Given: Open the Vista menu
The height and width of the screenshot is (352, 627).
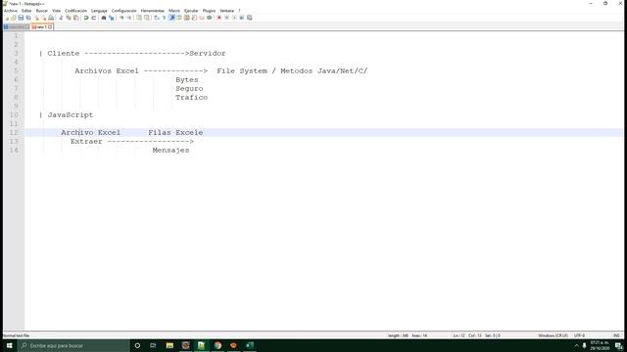Looking at the screenshot, I should pyautogui.click(x=57, y=11).
